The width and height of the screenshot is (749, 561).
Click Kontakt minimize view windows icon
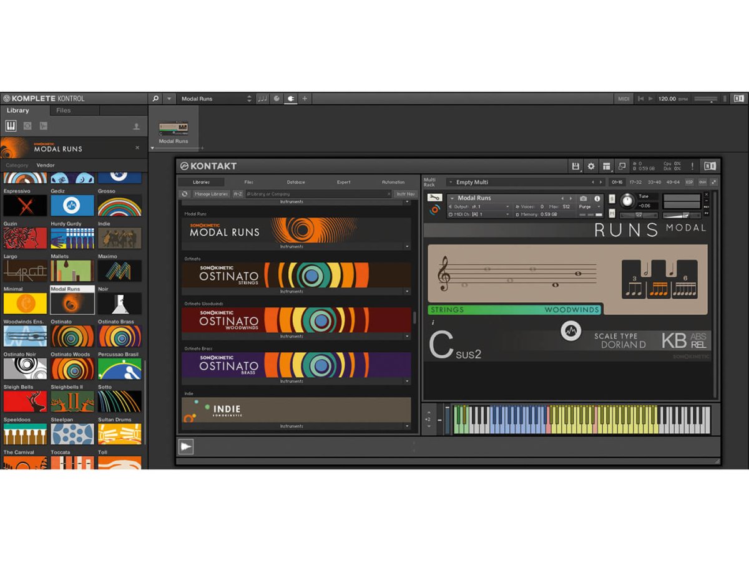tap(622, 166)
